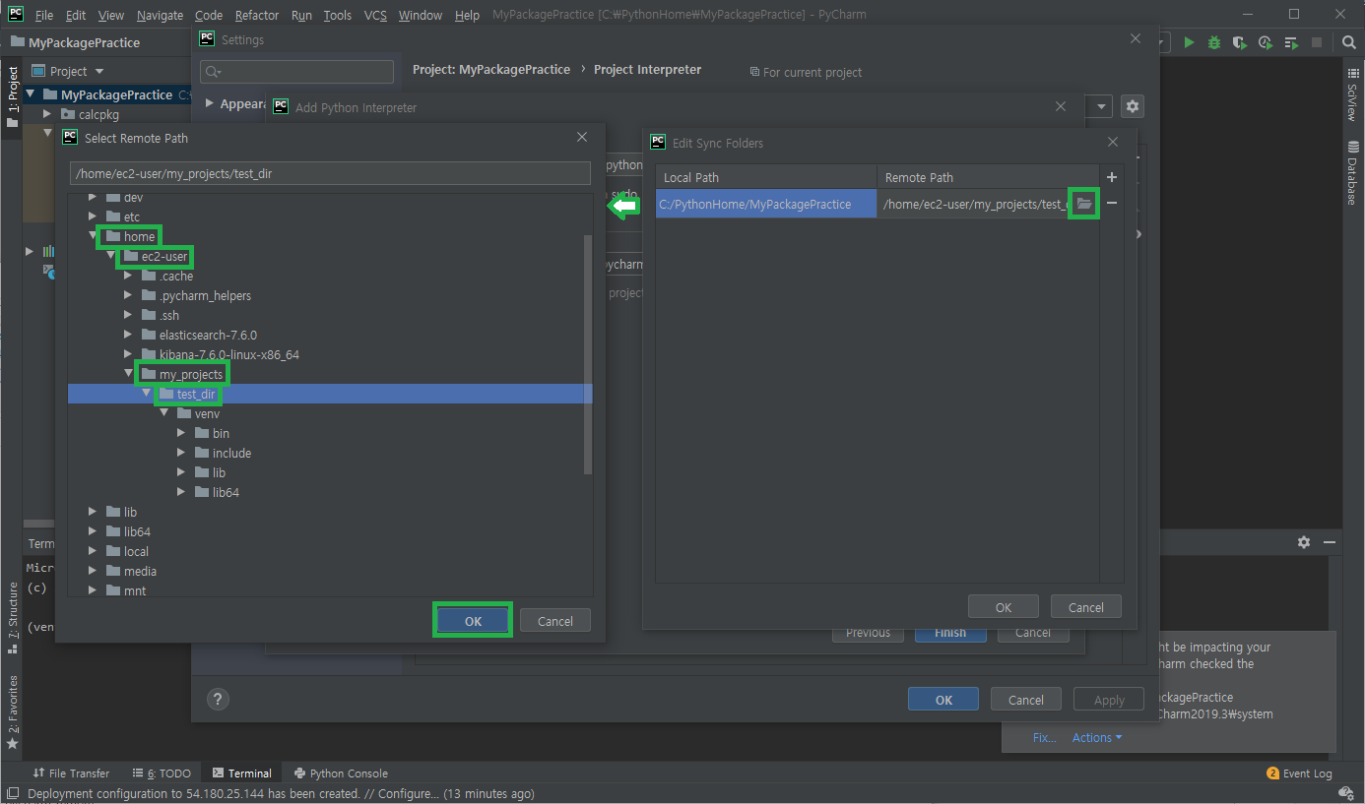Open Search Everywhere magnifier icon
The height and width of the screenshot is (804, 1365).
click(1349, 42)
